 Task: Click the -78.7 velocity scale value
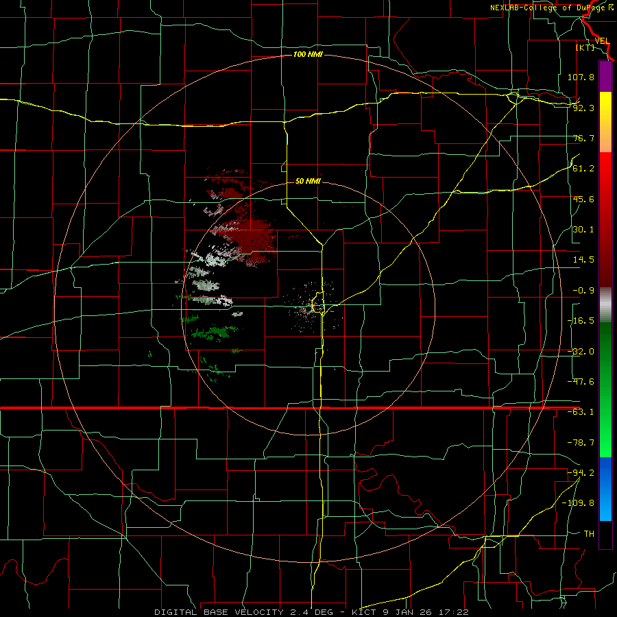(x=581, y=443)
